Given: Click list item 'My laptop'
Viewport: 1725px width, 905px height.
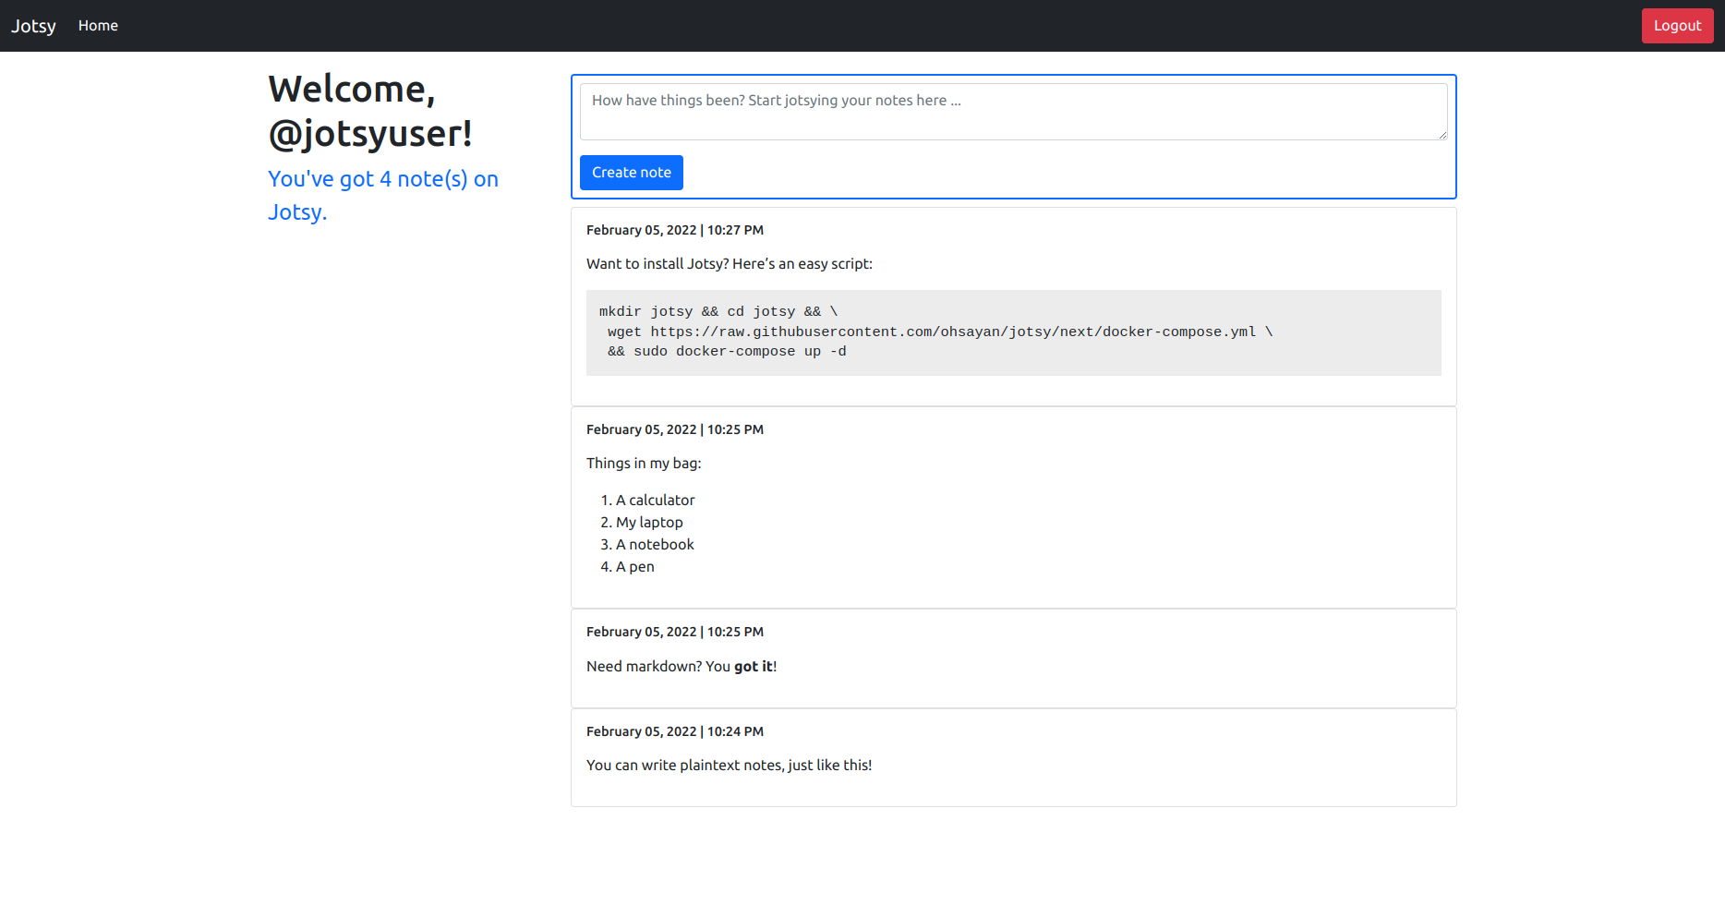Looking at the screenshot, I should coord(649,523).
